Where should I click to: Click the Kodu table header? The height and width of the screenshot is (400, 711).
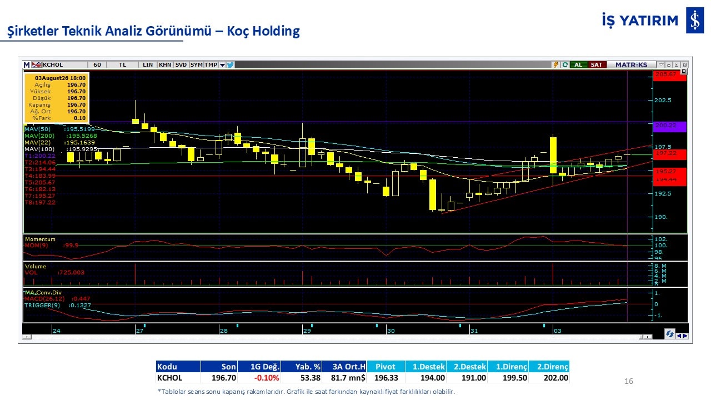178,367
